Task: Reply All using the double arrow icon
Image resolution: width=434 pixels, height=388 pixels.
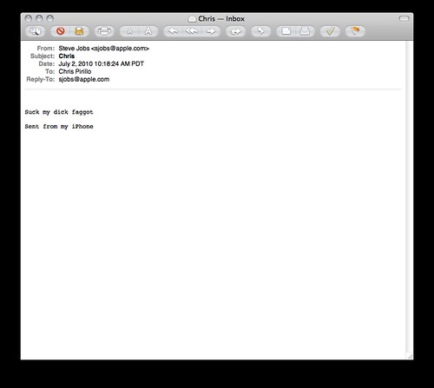Action: (192, 31)
